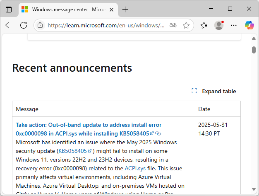Open the Favorites list icon
This screenshot has height=196, width=259.
(x=204, y=25)
